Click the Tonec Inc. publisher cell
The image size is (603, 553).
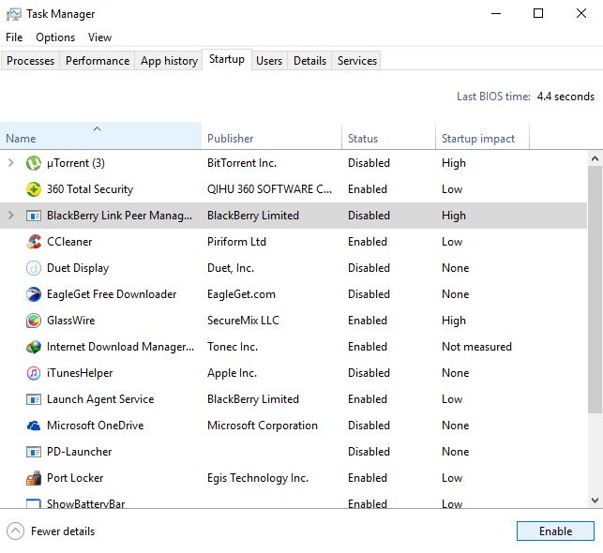(233, 347)
